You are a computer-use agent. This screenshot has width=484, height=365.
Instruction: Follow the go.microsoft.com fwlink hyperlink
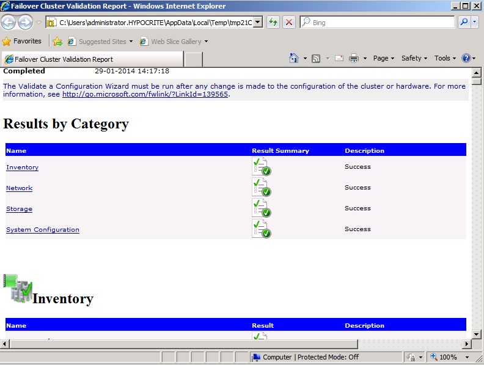click(x=145, y=94)
